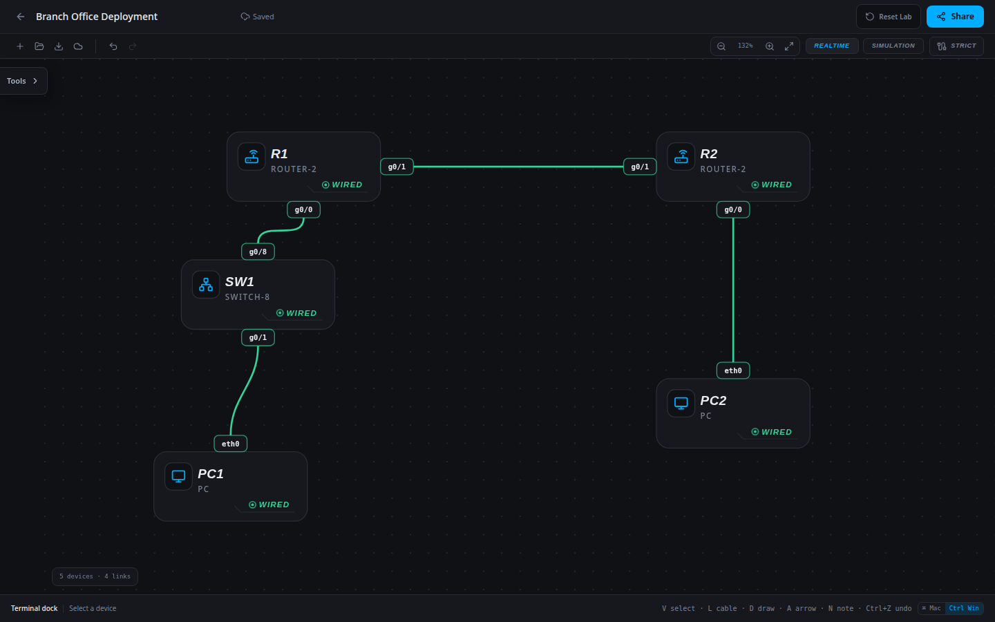Click the Branch Office Deployment title
Image resolution: width=995 pixels, height=622 pixels.
pyautogui.click(x=97, y=17)
